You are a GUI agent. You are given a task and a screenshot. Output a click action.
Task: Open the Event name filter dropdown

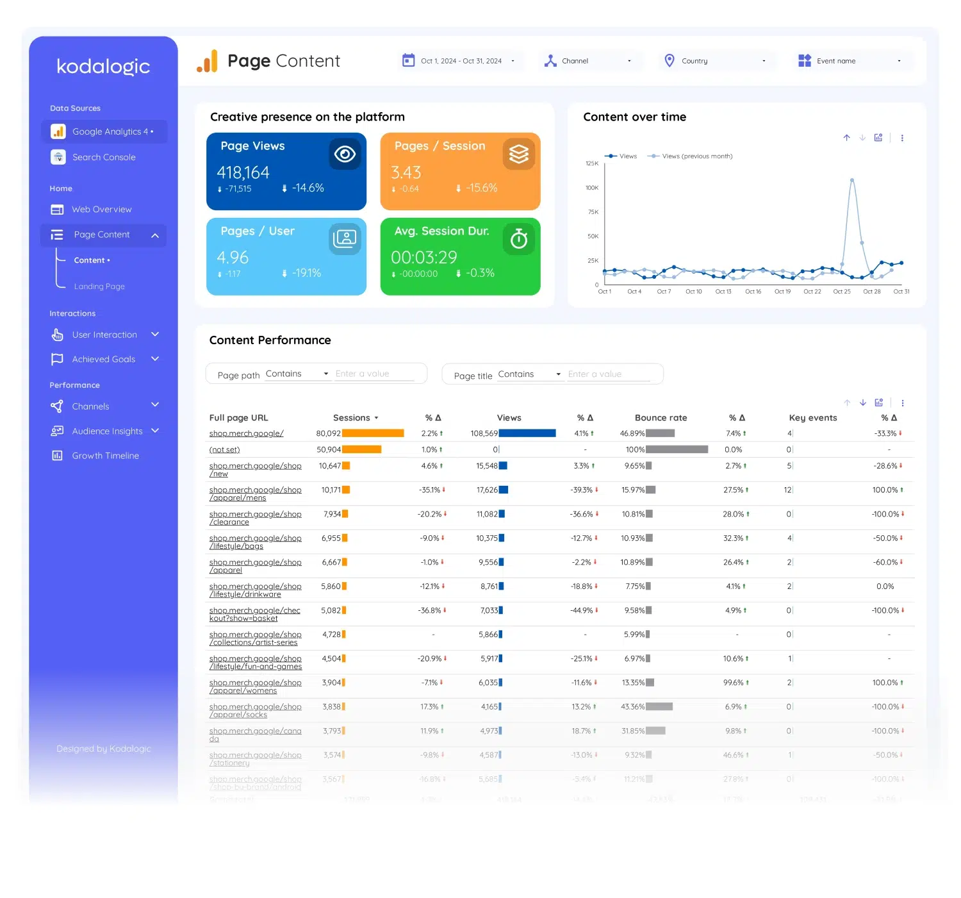pos(853,61)
